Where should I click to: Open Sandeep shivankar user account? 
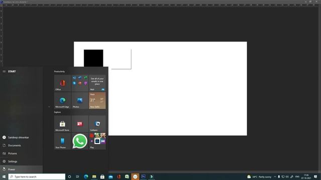[21, 137]
